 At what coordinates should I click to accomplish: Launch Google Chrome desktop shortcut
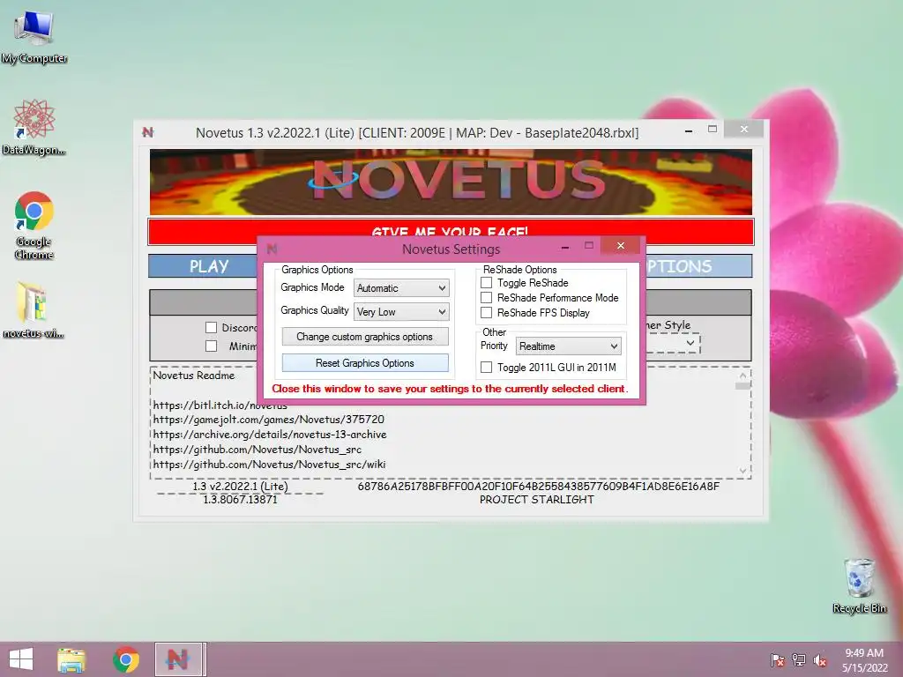[34, 225]
